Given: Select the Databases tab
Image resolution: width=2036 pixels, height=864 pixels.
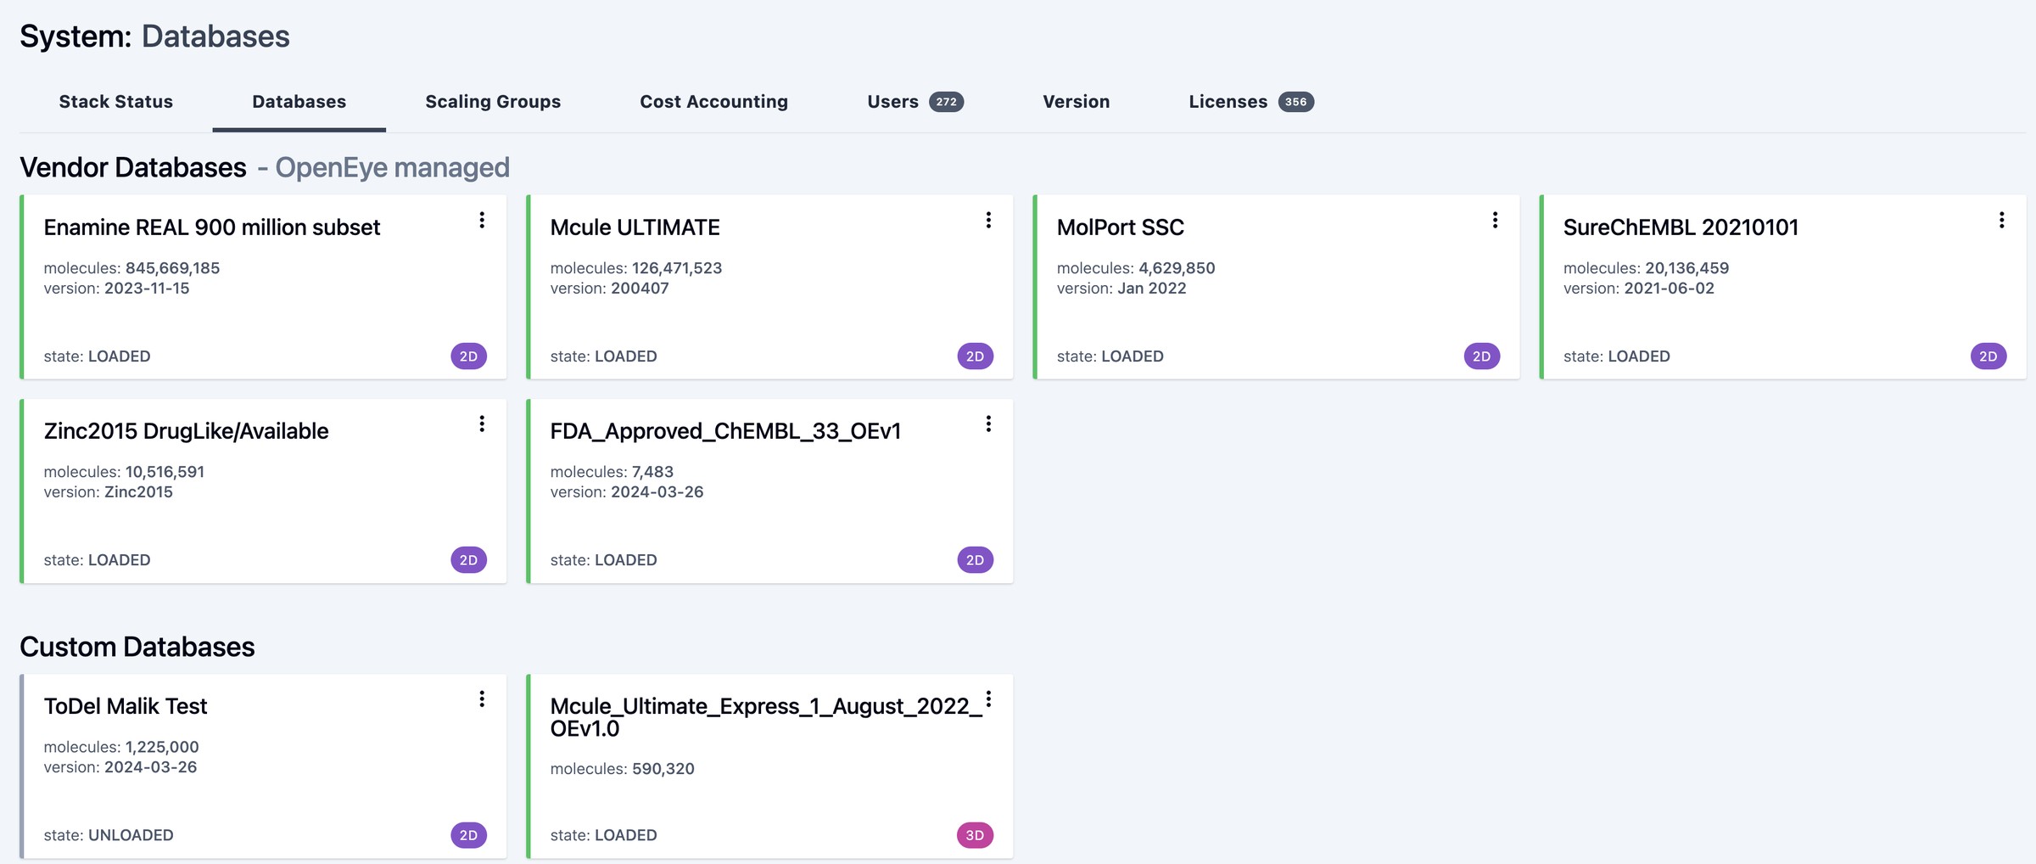Looking at the screenshot, I should (x=299, y=102).
